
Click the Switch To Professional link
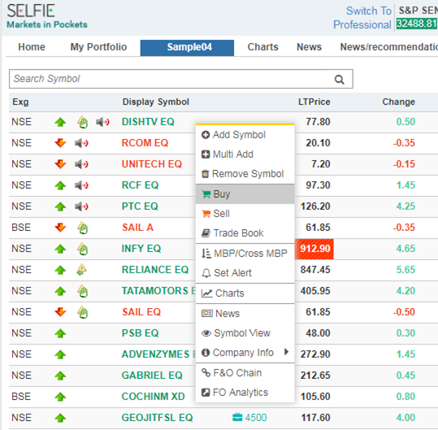(x=362, y=18)
